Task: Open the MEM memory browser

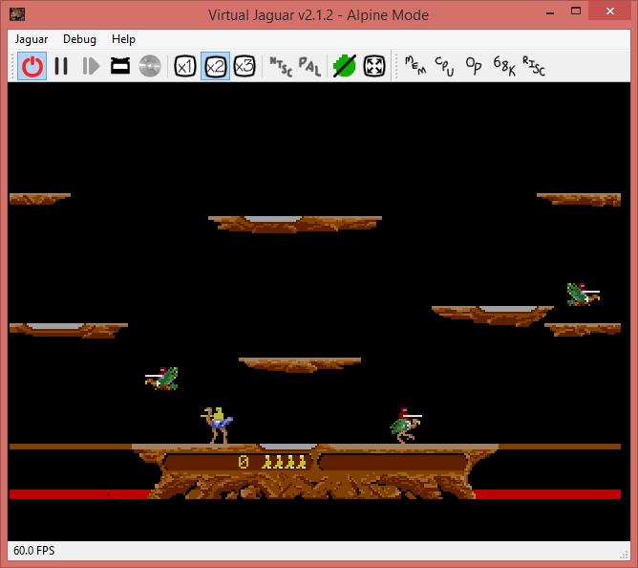Action: point(415,66)
